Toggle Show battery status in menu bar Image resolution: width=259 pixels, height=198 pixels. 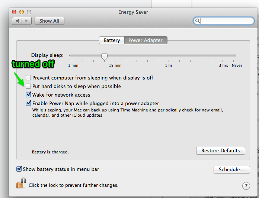pos(19,169)
